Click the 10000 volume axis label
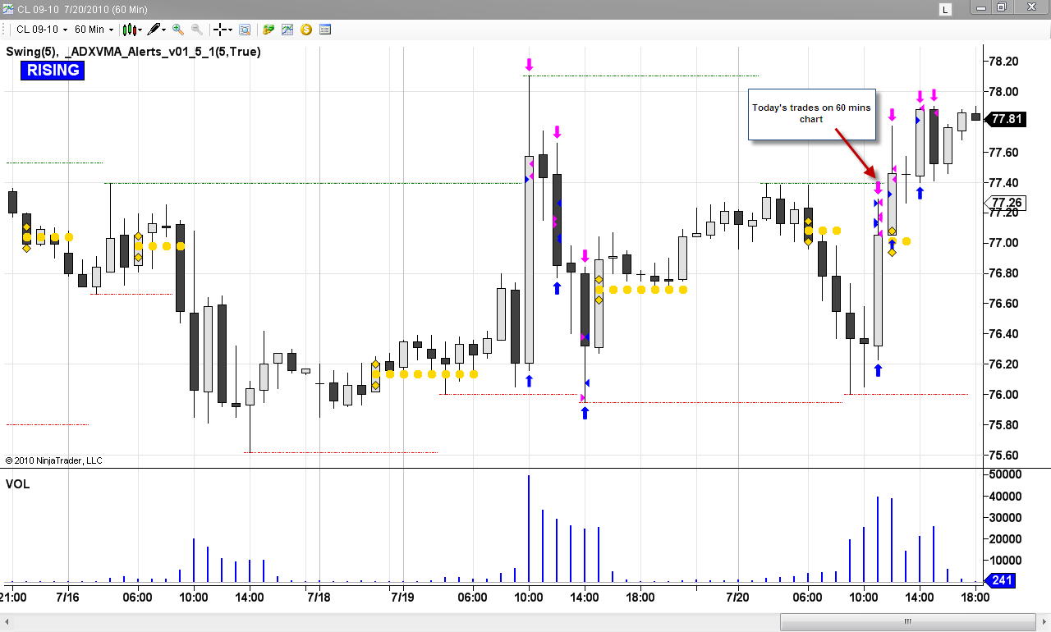1051x632 pixels. tap(1005, 561)
